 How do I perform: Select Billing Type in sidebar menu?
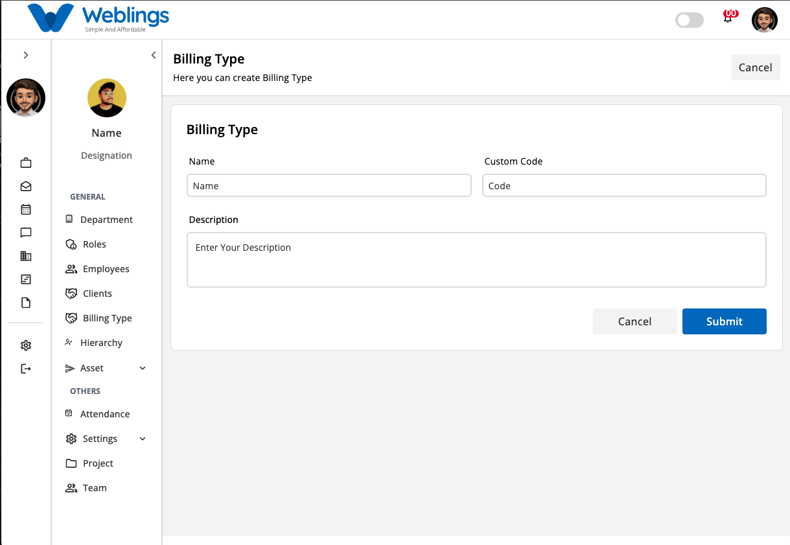108,318
